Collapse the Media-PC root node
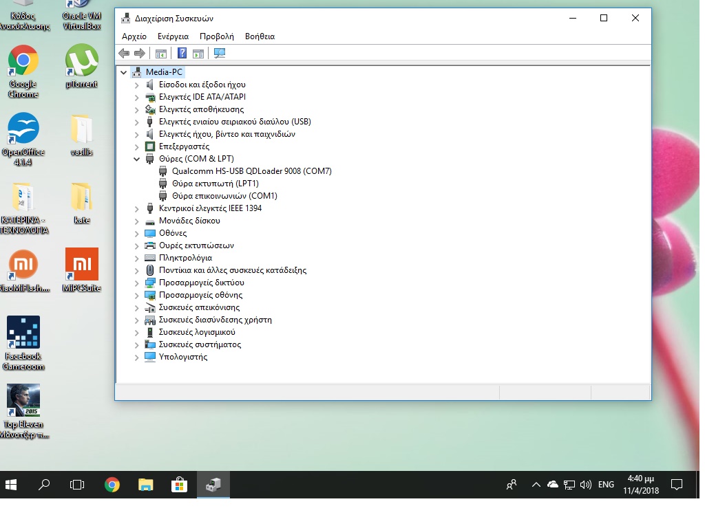 124,72
